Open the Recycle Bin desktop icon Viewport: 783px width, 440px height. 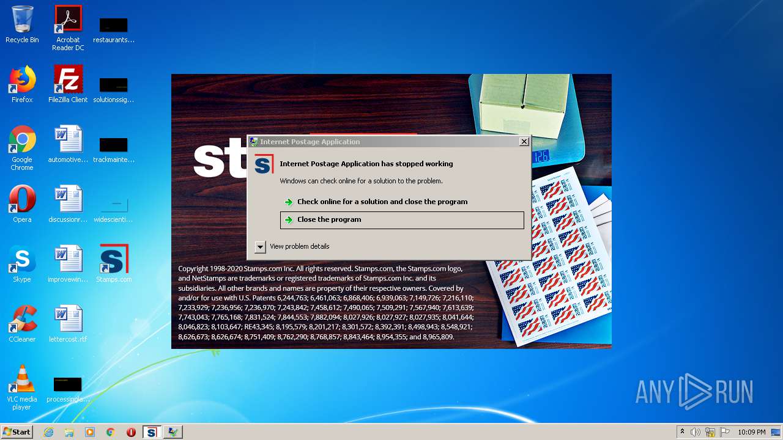pyautogui.click(x=22, y=24)
